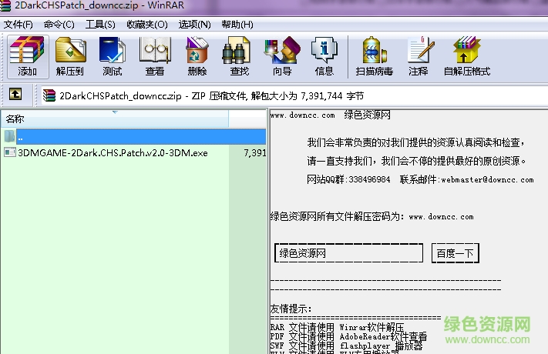Run the 测试 (Test) archive tool

tap(113, 56)
